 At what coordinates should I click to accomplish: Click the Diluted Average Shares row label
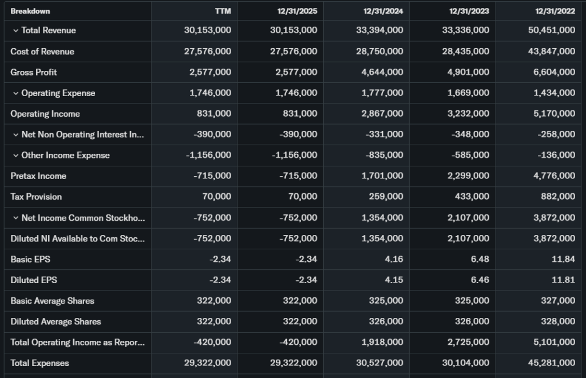[x=56, y=321]
